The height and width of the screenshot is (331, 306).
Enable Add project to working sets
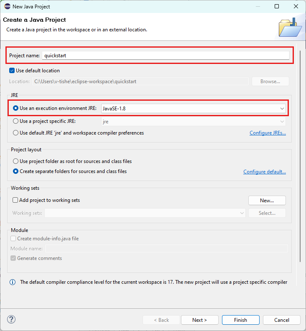coord(15,200)
